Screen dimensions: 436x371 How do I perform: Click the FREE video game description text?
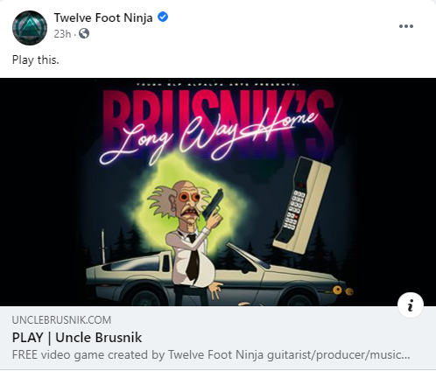pos(211,355)
